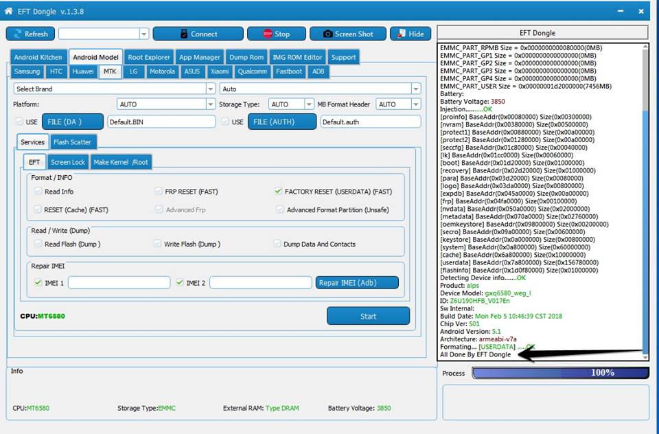Screen dimensions: 659x434
Task: Click the Connect phone icon
Action: point(184,34)
